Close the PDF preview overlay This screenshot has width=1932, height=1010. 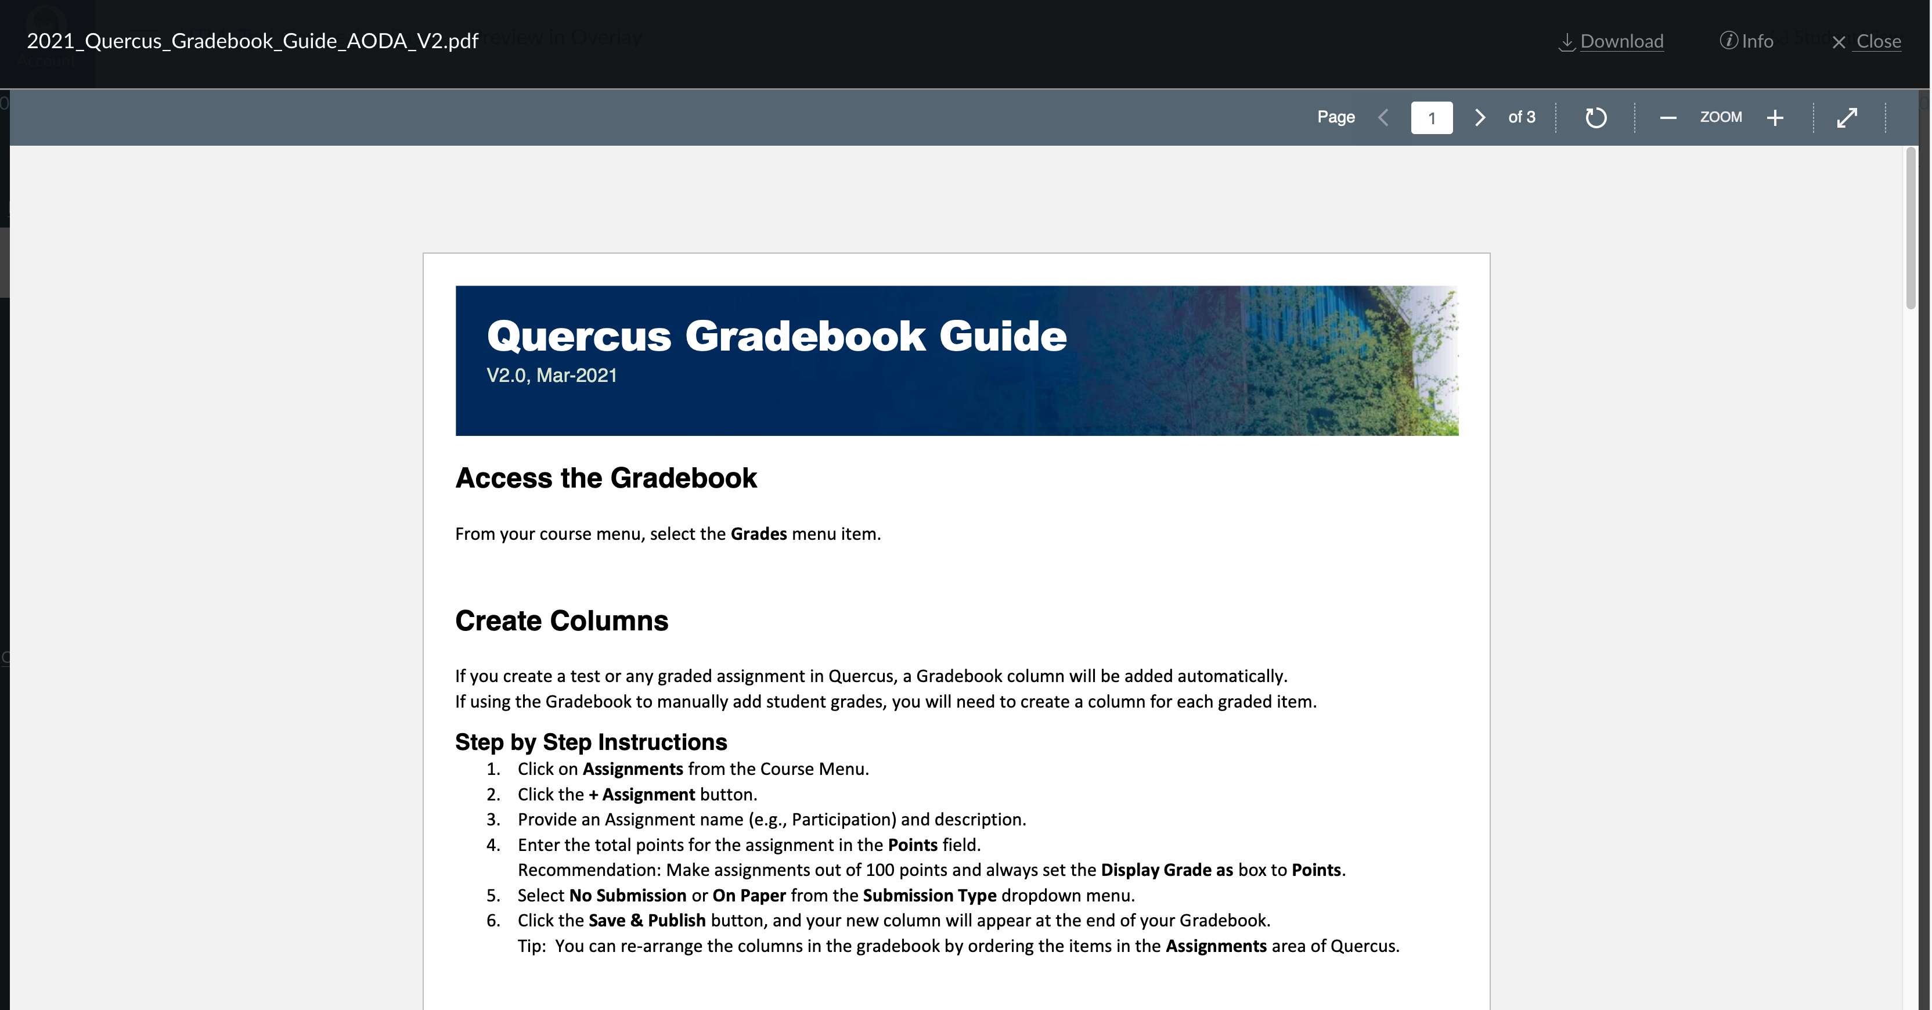[x=1866, y=41]
